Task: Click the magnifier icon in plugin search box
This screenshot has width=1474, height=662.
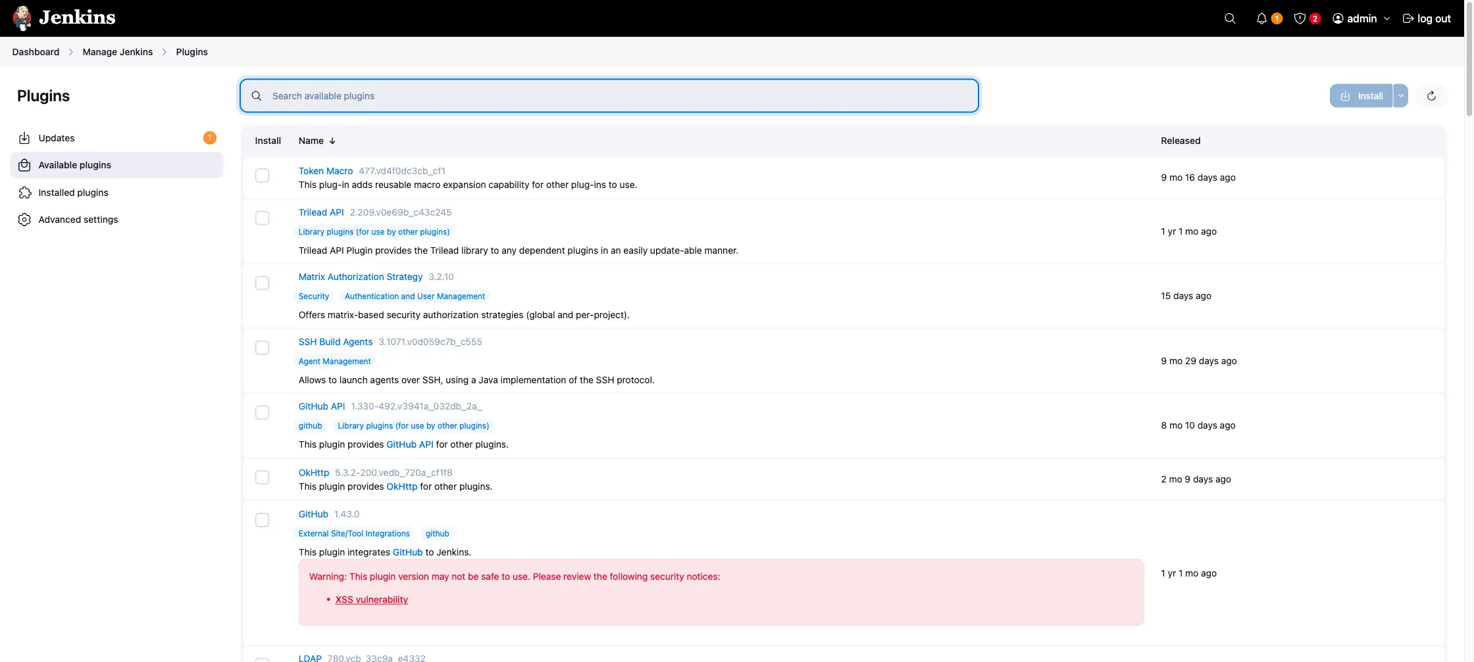Action: 257,96
